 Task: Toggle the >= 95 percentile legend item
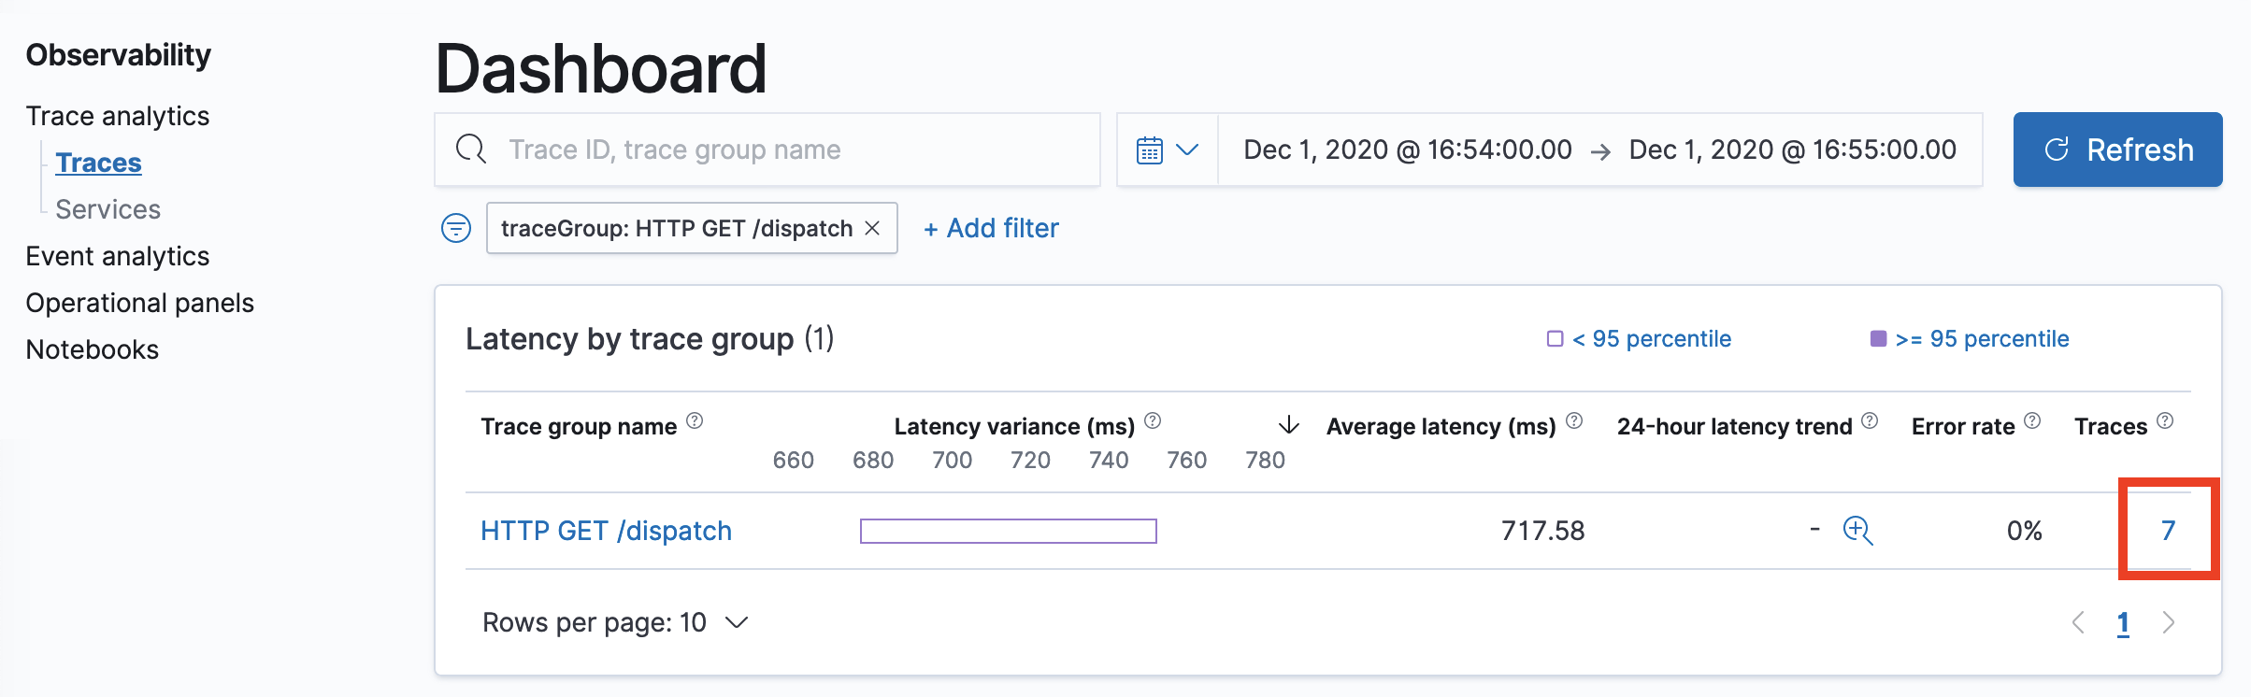pos(1970,339)
